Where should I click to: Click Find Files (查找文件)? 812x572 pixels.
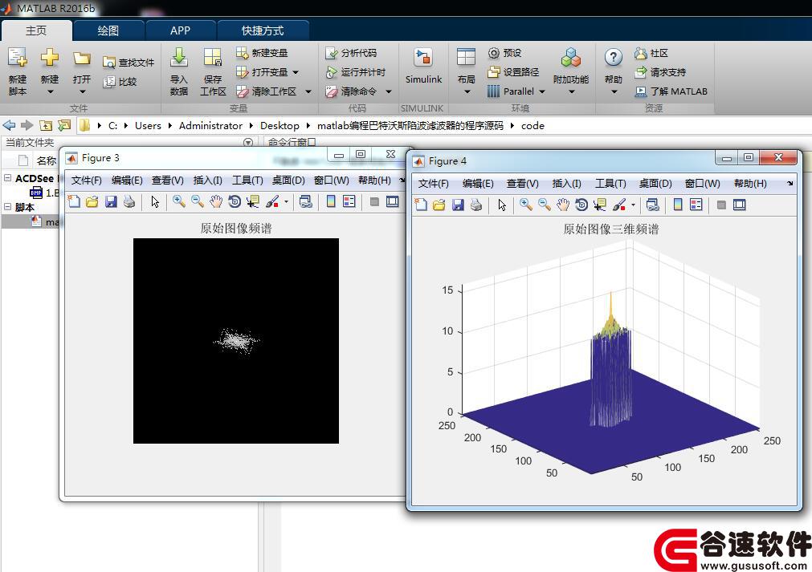click(129, 63)
